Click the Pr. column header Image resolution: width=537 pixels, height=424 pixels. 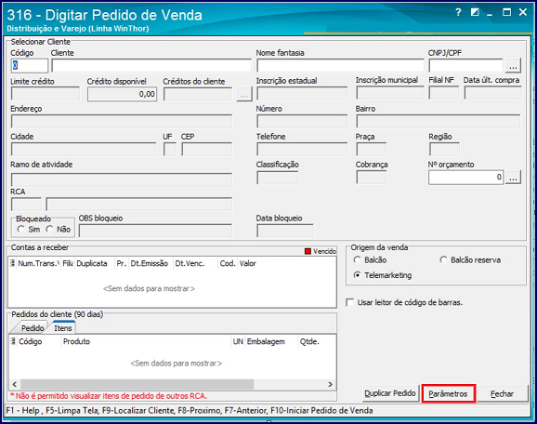click(x=122, y=263)
